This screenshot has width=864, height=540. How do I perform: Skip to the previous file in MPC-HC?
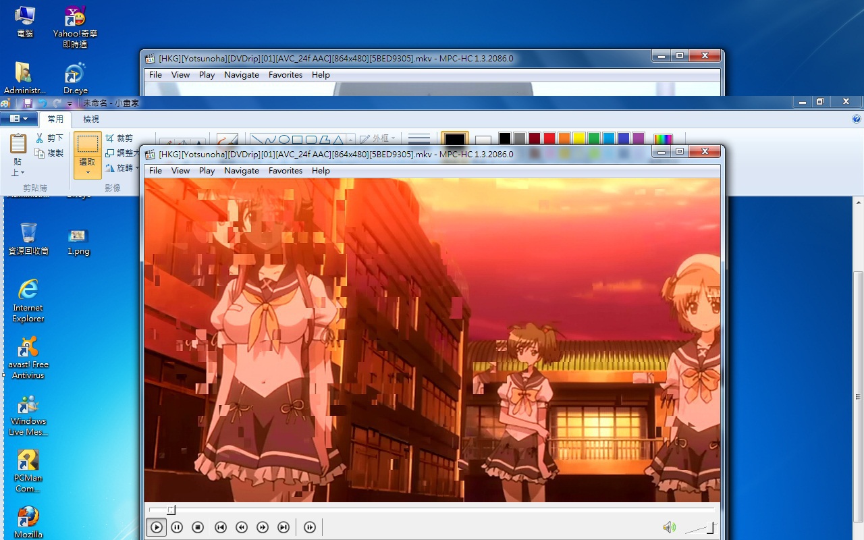[x=221, y=527]
